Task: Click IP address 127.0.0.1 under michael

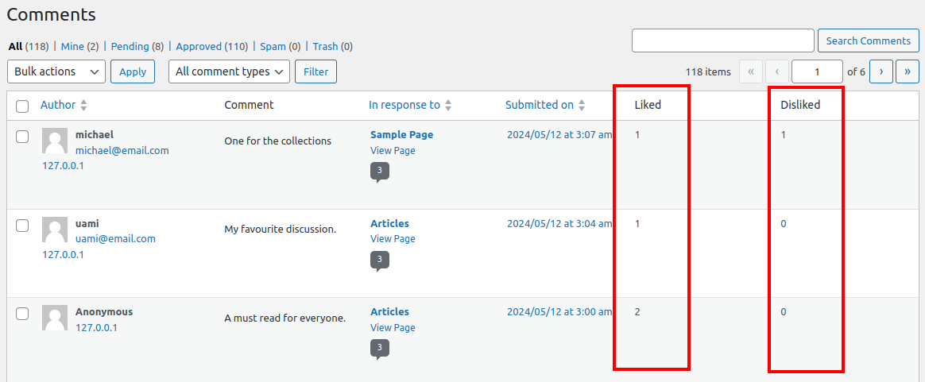Action: tap(63, 166)
